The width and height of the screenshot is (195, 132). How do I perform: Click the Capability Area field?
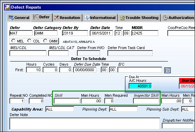(60, 109)
